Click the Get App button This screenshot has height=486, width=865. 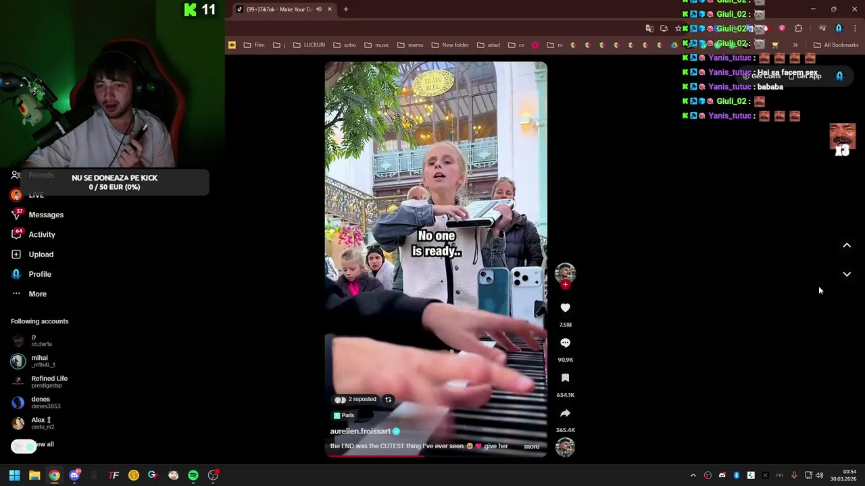click(x=805, y=76)
